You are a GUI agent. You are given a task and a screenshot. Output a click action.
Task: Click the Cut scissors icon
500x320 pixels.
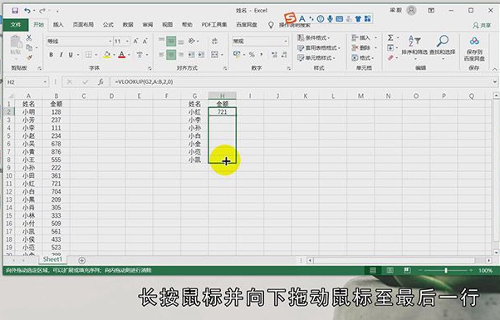point(29,37)
